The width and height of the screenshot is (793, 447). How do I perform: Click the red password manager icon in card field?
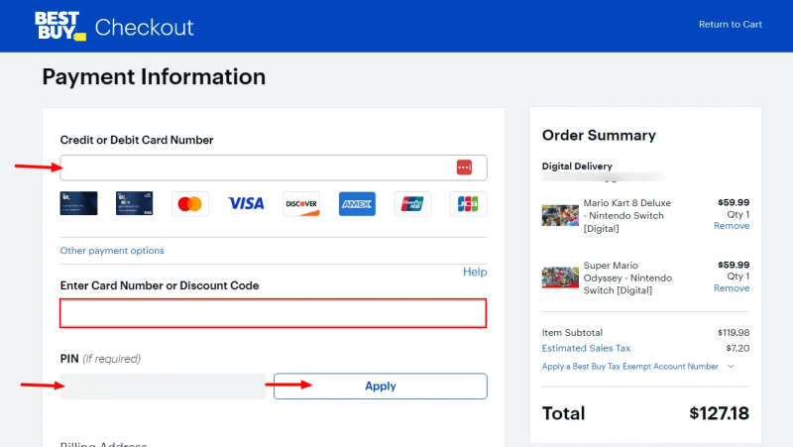(x=464, y=168)
